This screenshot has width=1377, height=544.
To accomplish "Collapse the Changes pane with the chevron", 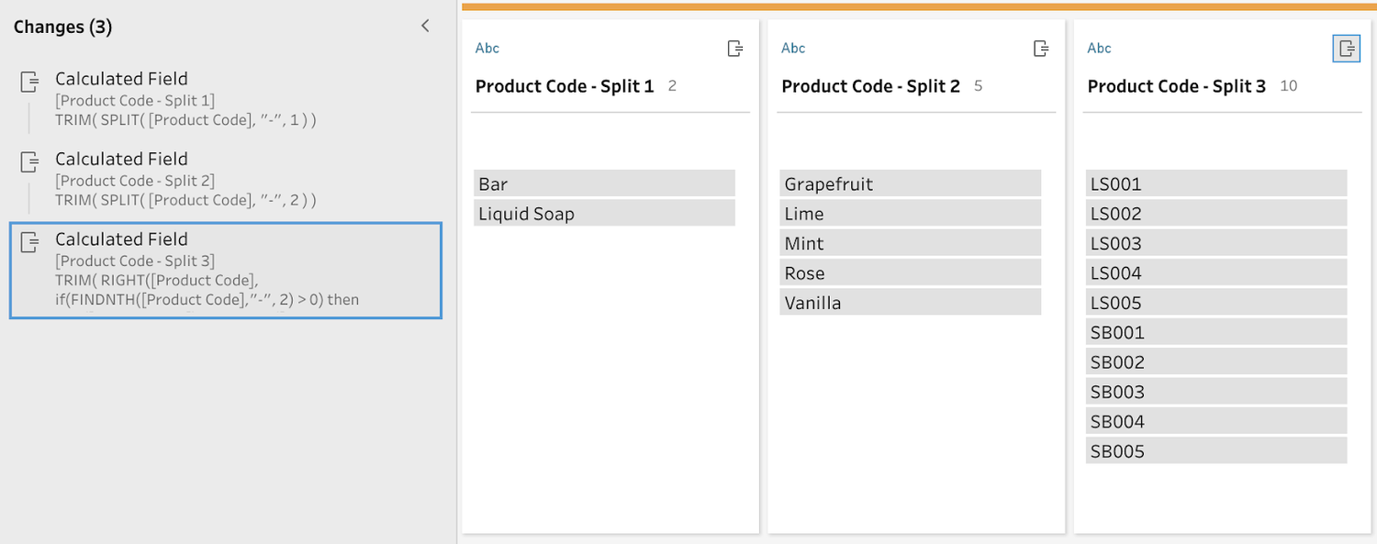I will (x=425, y=27).
